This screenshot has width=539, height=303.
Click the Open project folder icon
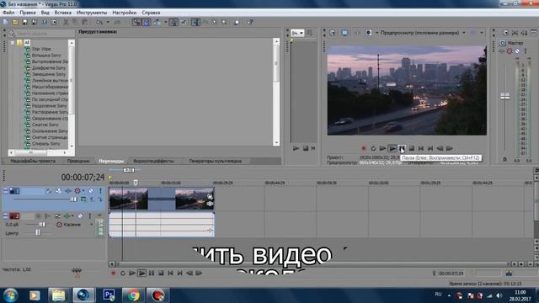[15, 23]
